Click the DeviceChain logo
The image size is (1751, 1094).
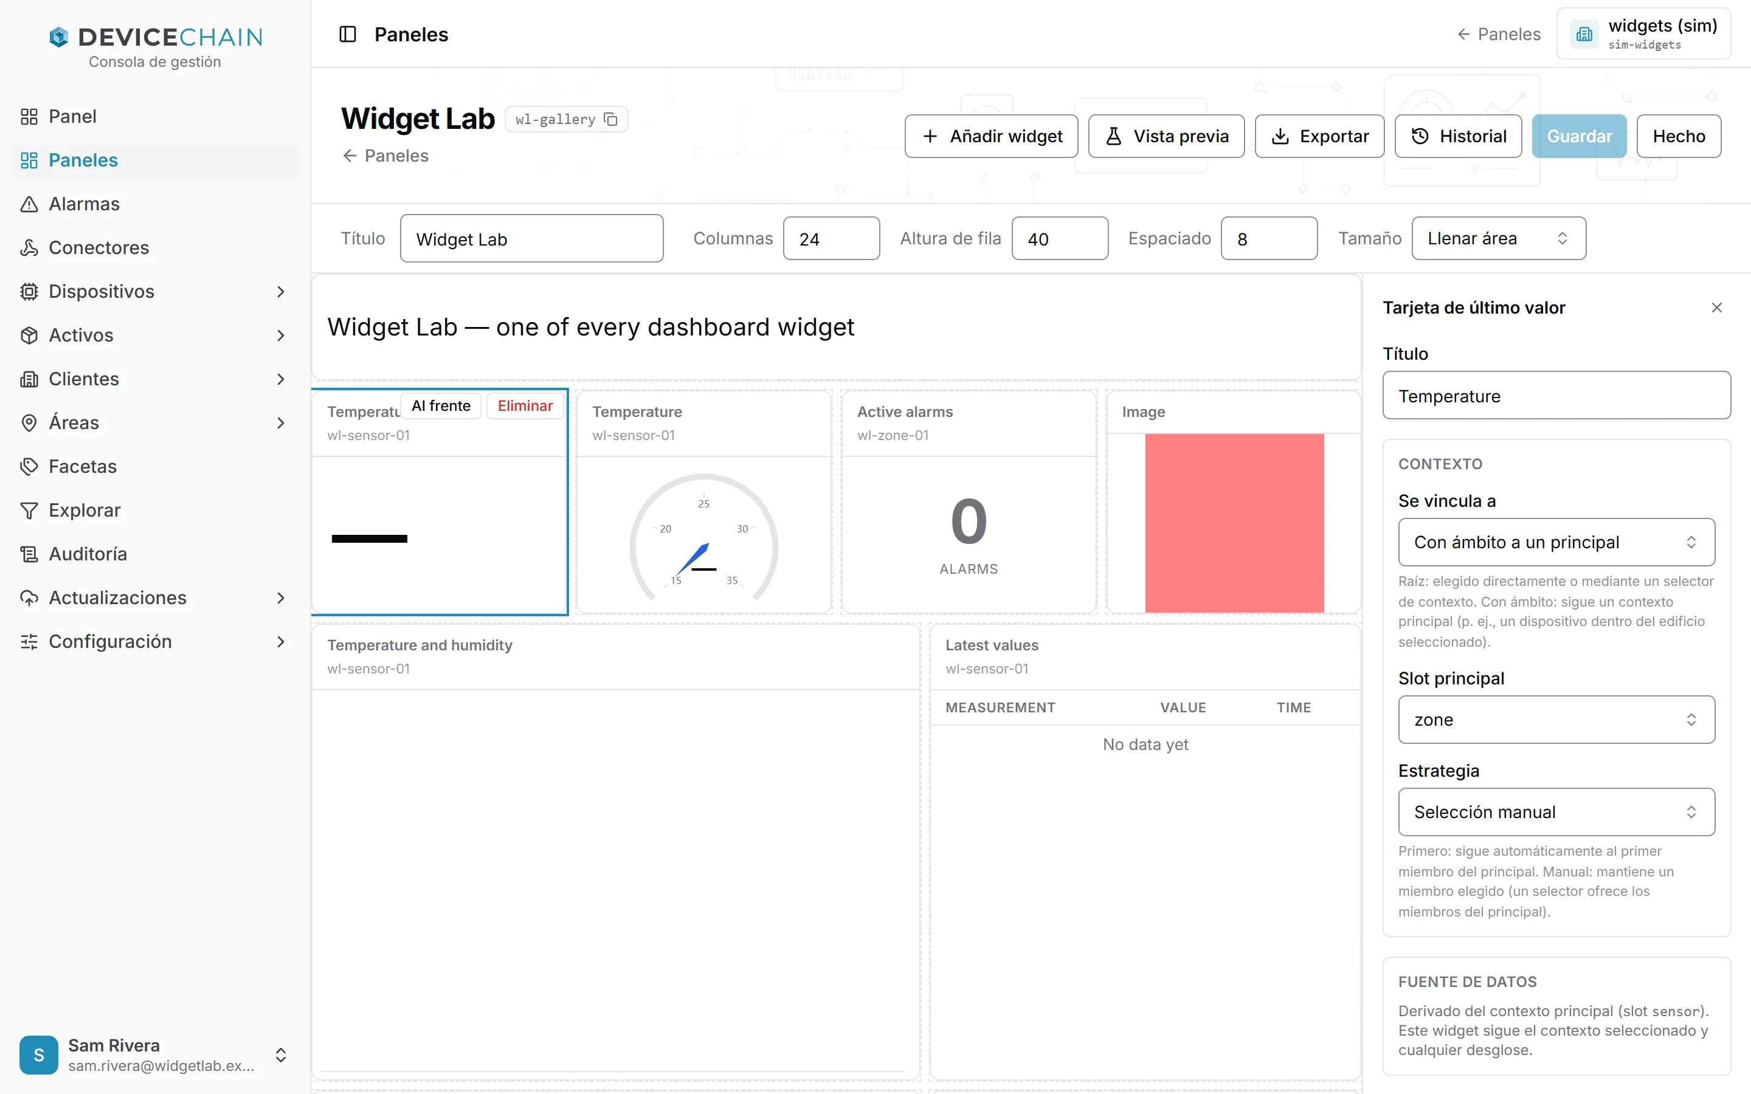coord(156,37)
